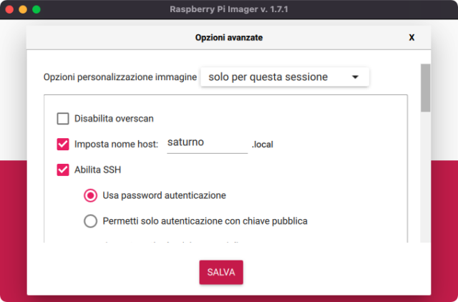The width and height of the screenshot is (458, 302).
Task: Click the red macOS close window button
Action: click(x=9, y=9)
